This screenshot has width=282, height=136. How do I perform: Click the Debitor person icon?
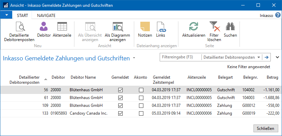[44, 26]
